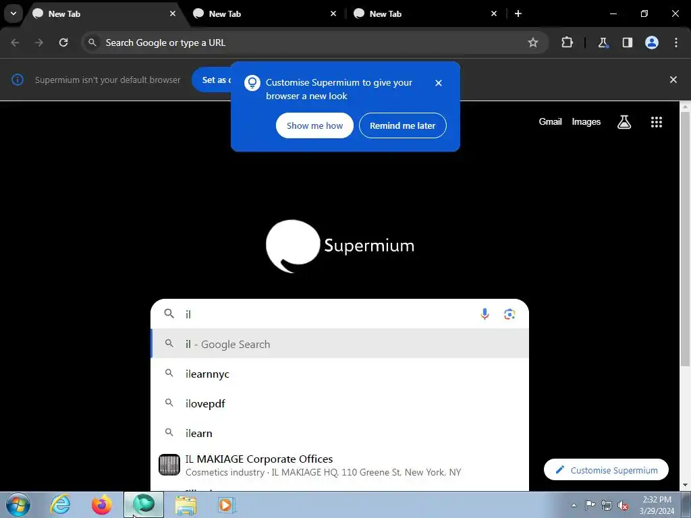Switch to the third New Tab
Viewport: 691px width, 518px height.
coord(425,13)
